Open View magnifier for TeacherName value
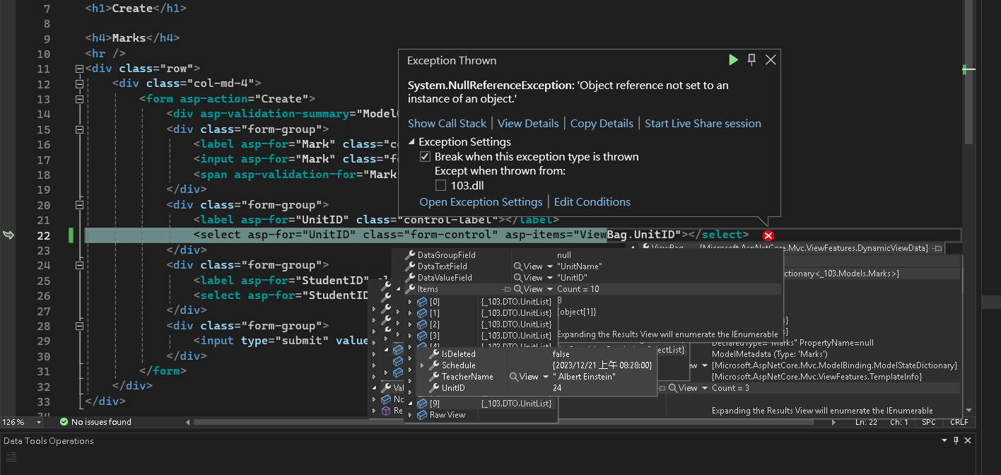The height and width of the screenshot is (475, 1001). pos(515,377)
